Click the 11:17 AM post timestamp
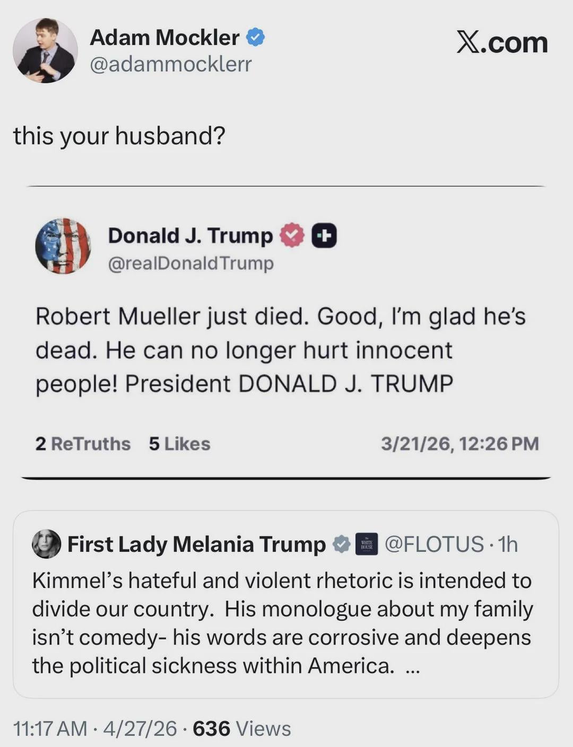 (50, 729)
